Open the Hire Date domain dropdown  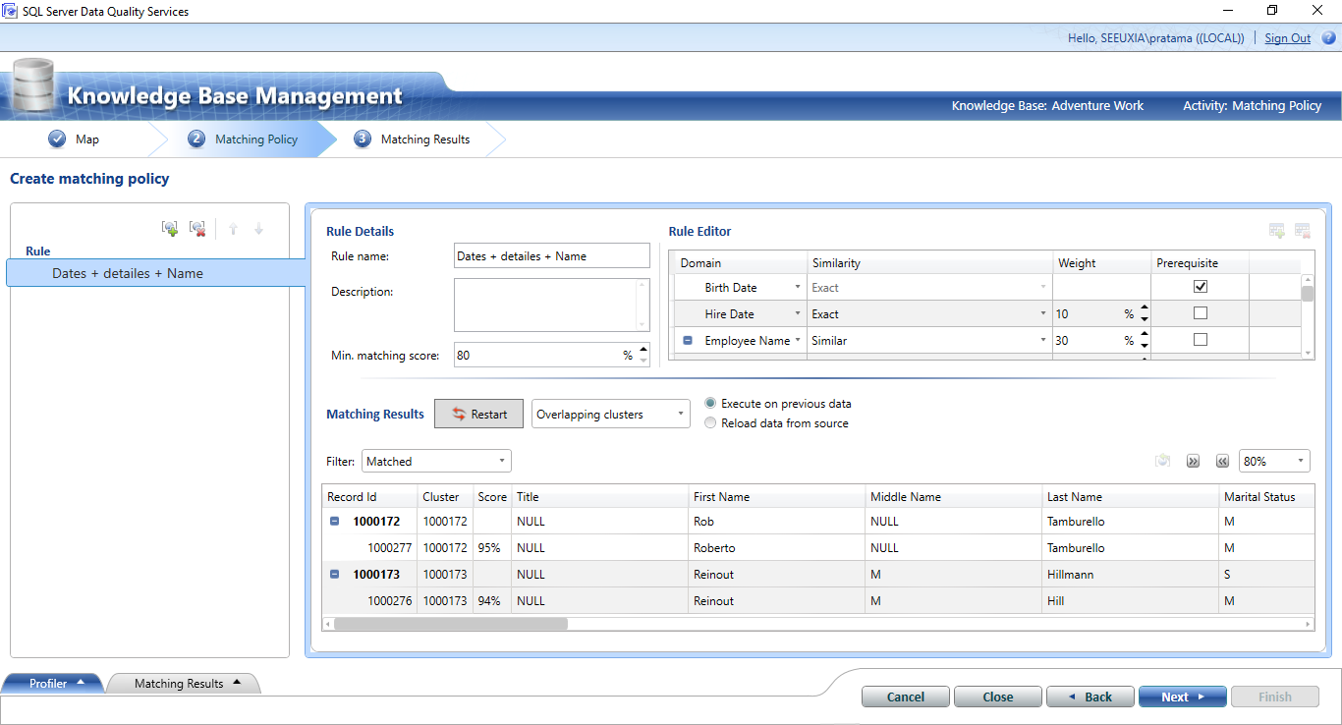(798, 314)
